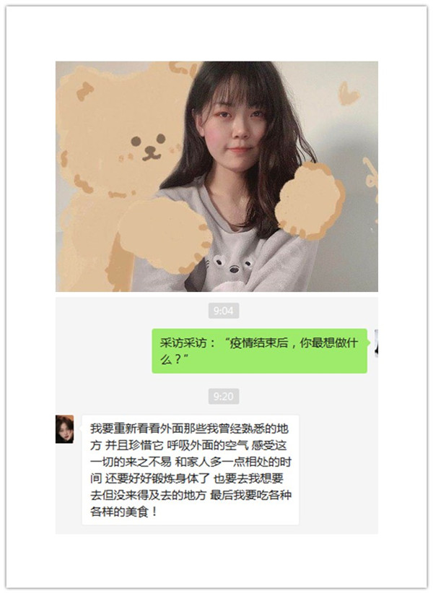Open the large portrait photo

216,176
